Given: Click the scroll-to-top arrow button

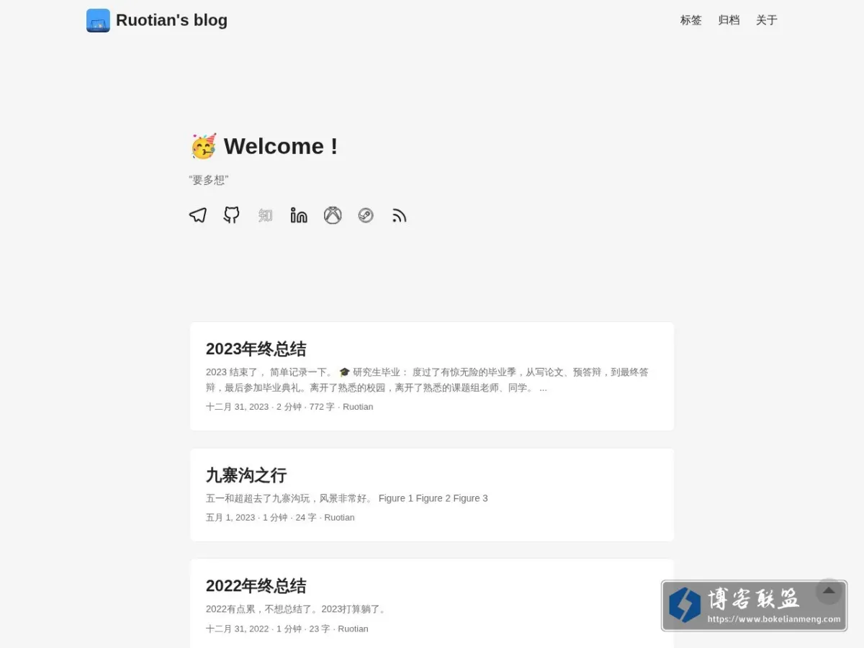Looking at the screenshot, I should (x=829, y=591).
